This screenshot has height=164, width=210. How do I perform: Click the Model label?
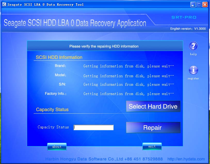(61, 75)
